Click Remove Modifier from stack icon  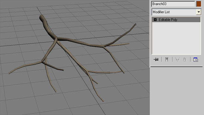tap(184, 60)
